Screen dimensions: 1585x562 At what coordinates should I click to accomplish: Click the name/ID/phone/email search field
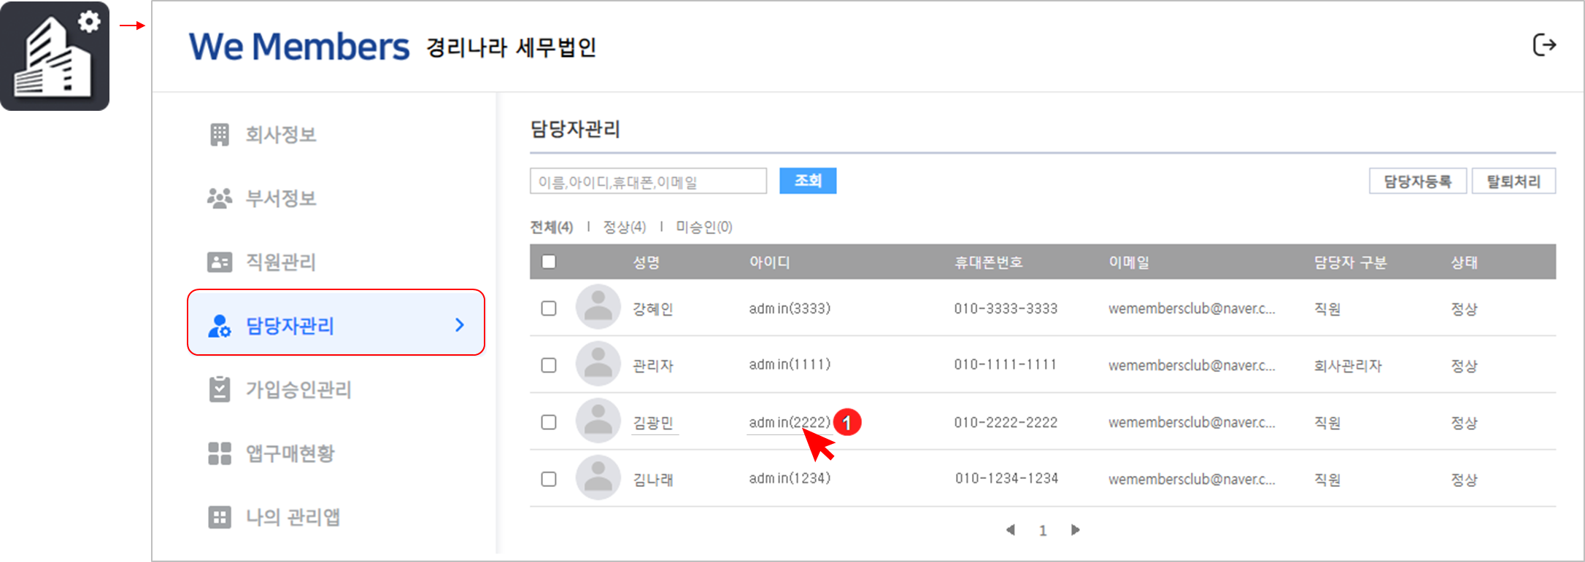pos(648,182)
